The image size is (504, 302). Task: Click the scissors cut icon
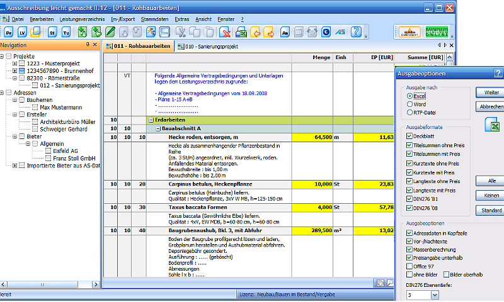coord(181,32)
